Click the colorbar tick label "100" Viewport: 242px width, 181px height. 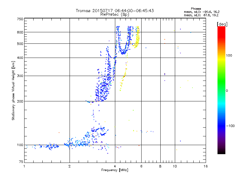point(229,56)
